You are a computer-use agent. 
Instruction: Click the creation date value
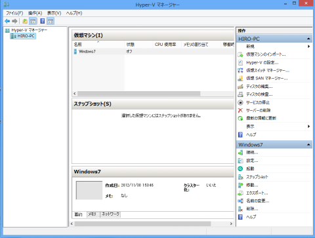137,185
